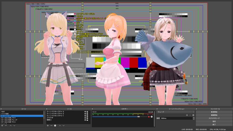
Task: Hide the ウィンドウキャプチャ 1 source
Action: click(x=85, y=116)
